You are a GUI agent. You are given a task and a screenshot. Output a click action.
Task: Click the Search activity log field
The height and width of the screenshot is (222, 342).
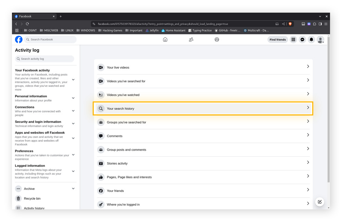coord(44,59)
